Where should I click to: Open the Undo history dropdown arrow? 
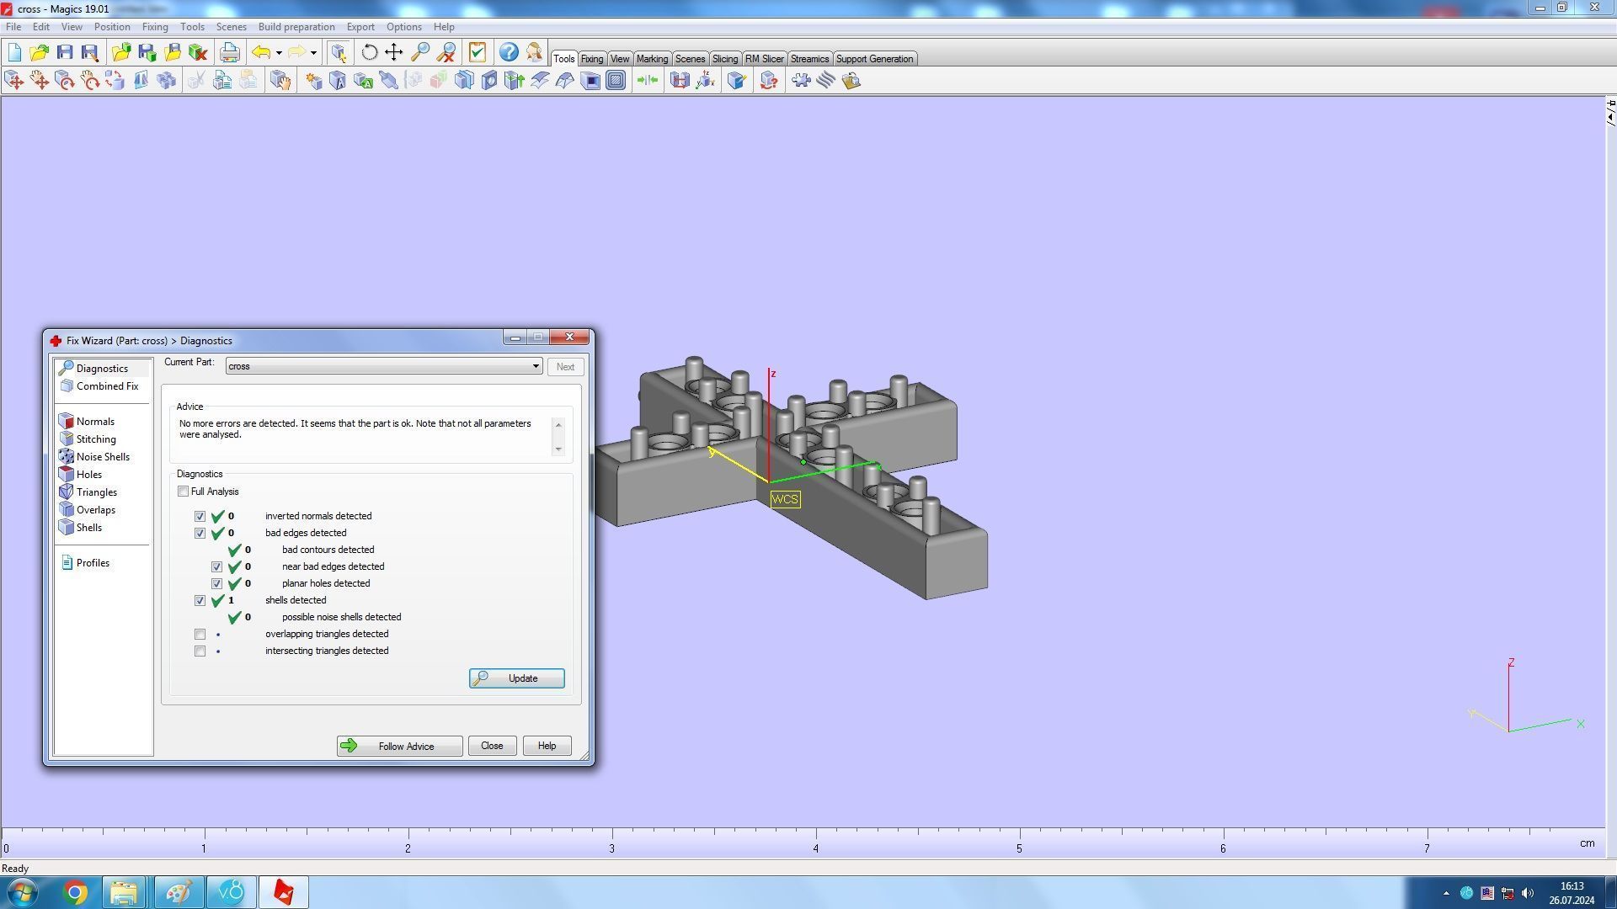(279, 53)
